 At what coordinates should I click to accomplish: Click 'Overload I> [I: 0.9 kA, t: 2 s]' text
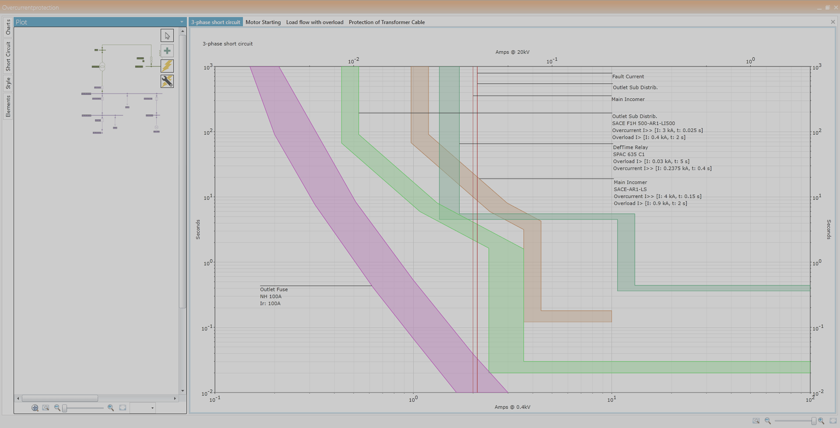click(x=650, y=203)
